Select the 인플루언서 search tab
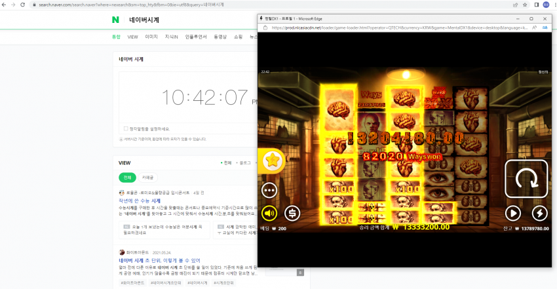Viewport: 557px width, 289px height. click(x=196, y=37)
